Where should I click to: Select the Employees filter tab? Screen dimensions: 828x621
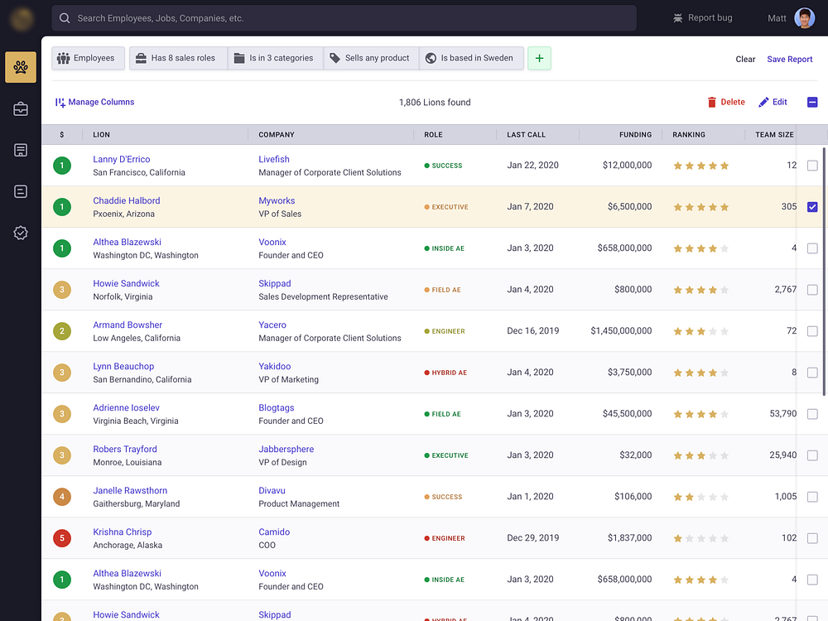(88, 58)
